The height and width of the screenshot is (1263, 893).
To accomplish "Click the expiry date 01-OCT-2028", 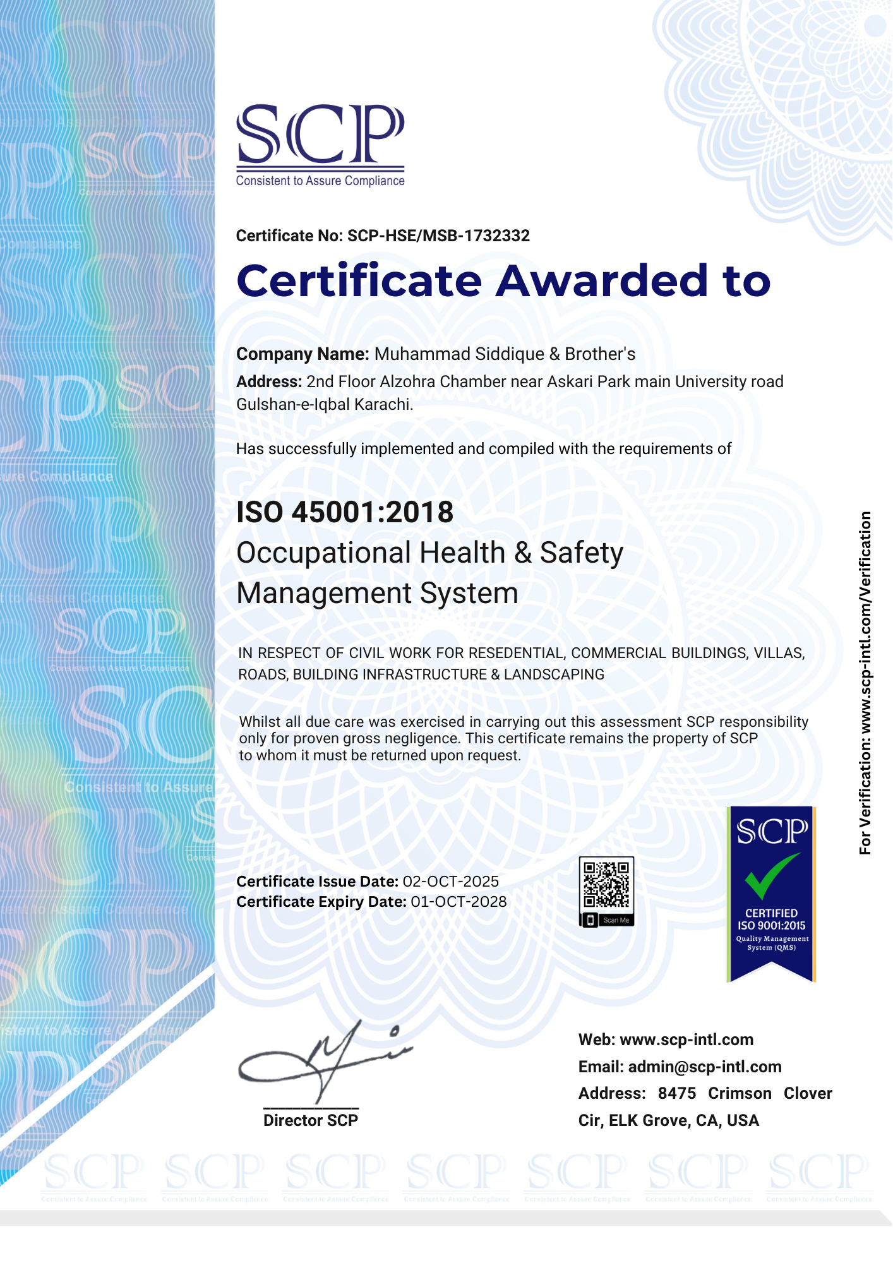I will coord(458,901).
